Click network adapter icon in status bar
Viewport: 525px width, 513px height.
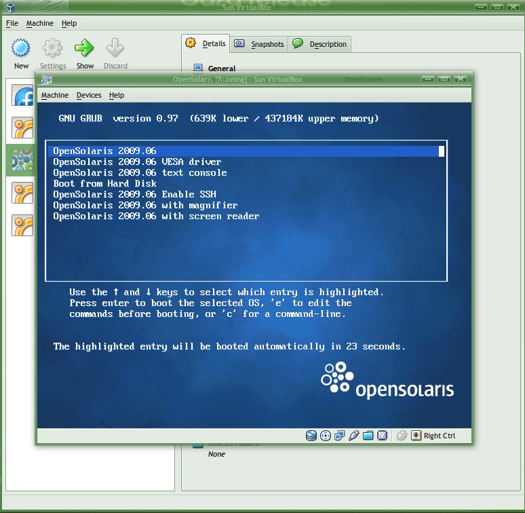pyautogui.click(x=340, y=436)
